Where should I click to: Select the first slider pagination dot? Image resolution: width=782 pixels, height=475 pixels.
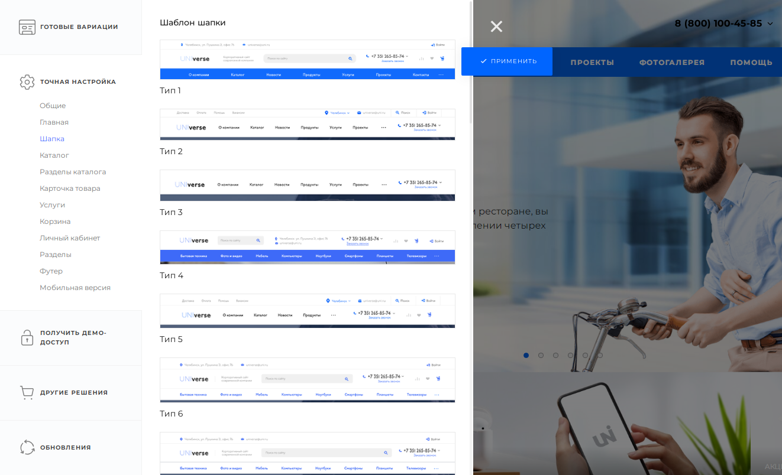click(526, 355)
